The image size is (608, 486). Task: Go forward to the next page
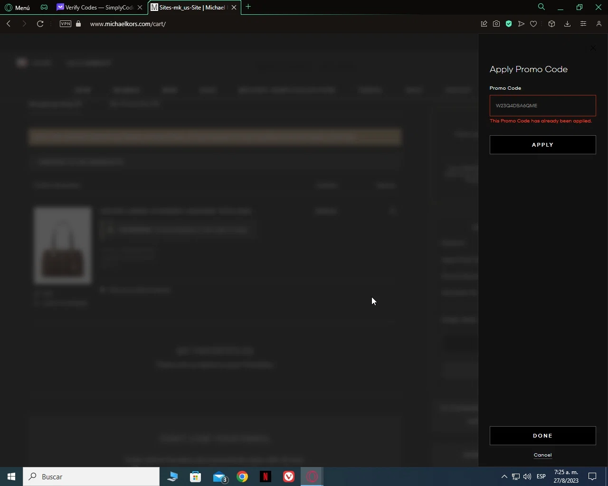(x=24, y=24)
